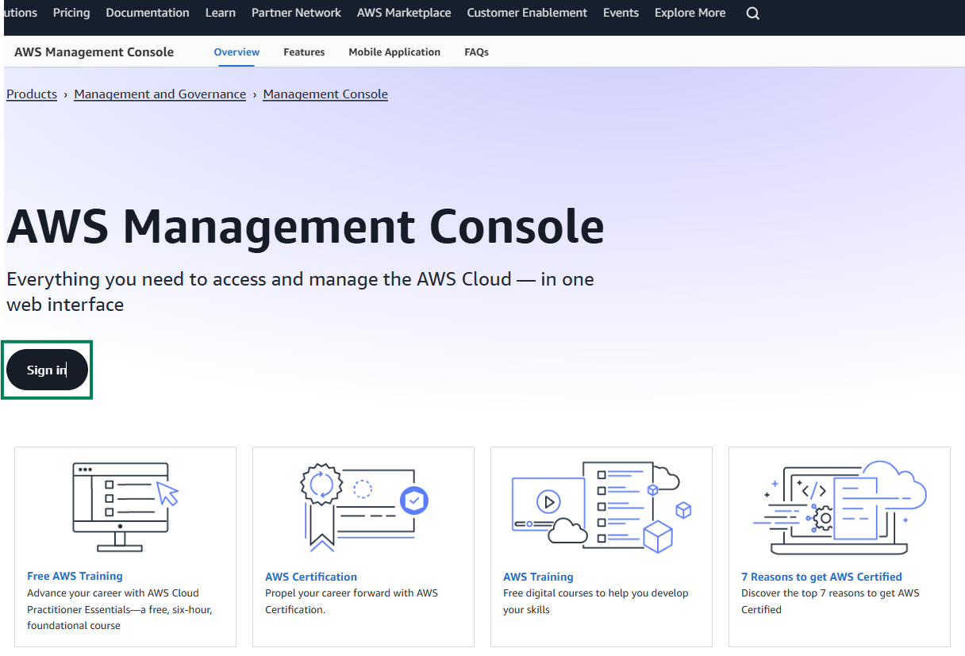Open the Free AWS Training link
This screenshot has width=965, height=656.
(75, 577)
